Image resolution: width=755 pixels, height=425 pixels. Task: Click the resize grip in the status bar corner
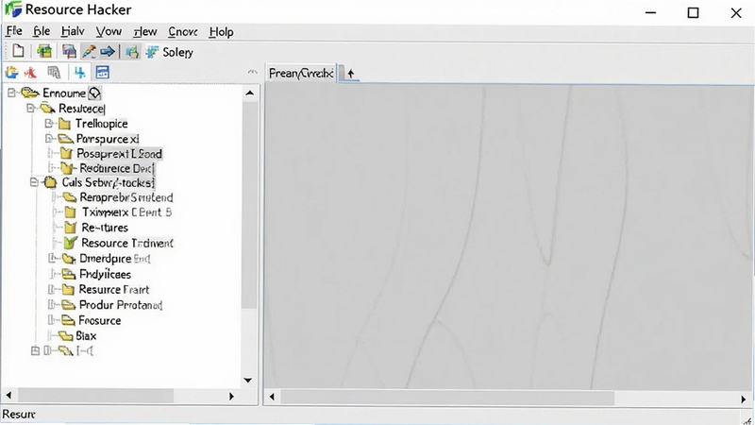pyautogui.click(x=747, y=419)
